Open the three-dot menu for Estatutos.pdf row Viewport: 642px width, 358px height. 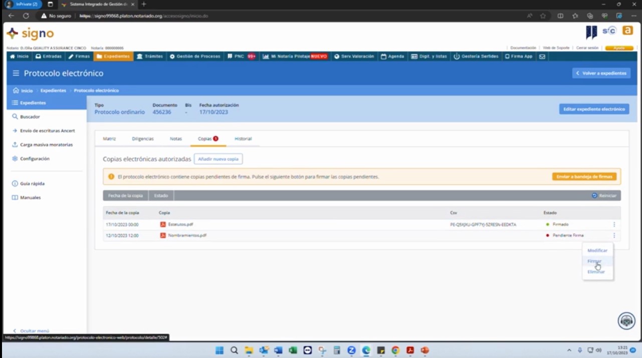614,225
